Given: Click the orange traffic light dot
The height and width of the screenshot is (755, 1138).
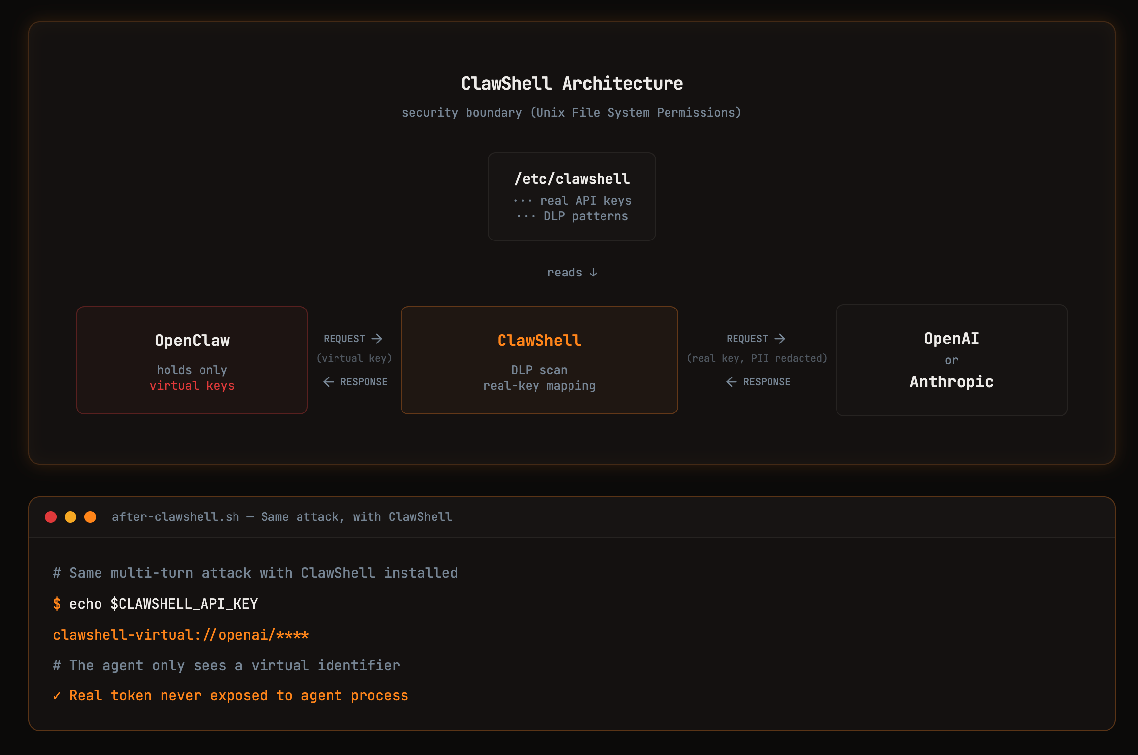Looking at the screenshot, I should click(91, 516).
